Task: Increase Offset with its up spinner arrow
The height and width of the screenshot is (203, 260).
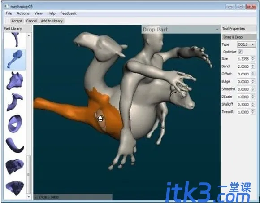Action: tap(253, 73)
